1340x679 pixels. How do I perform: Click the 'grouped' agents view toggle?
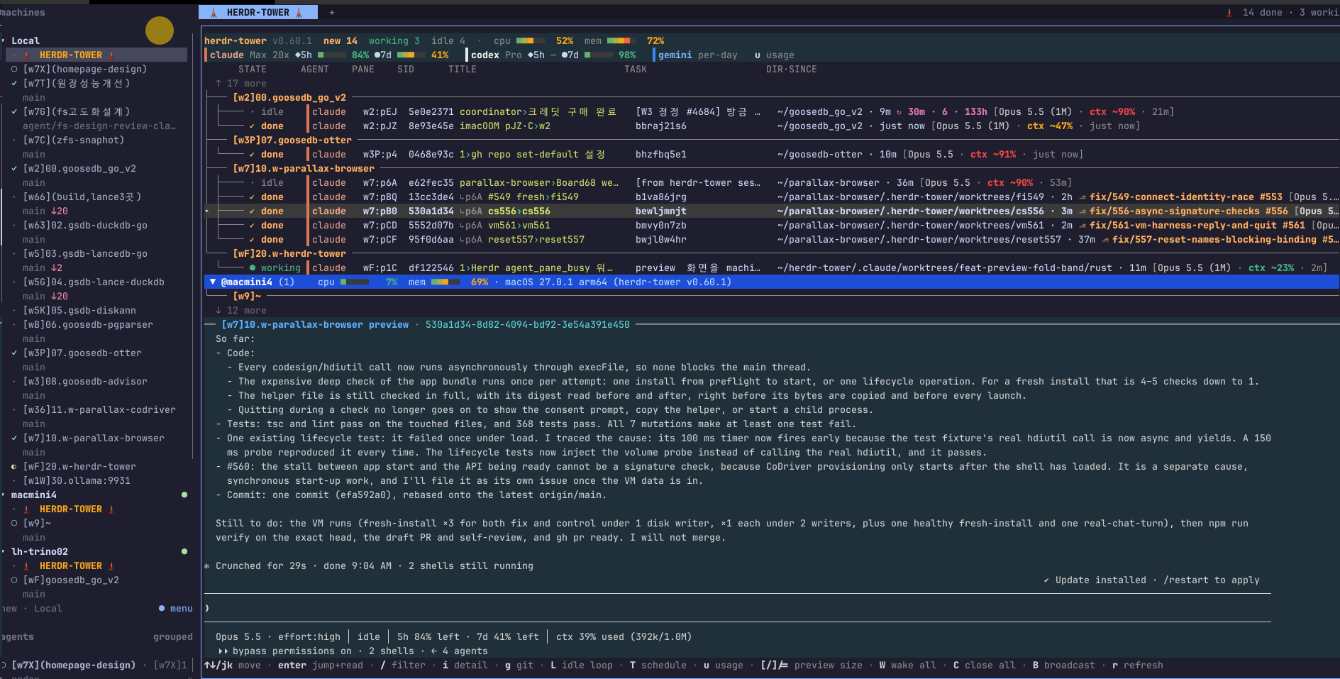[x=173, y=636]
